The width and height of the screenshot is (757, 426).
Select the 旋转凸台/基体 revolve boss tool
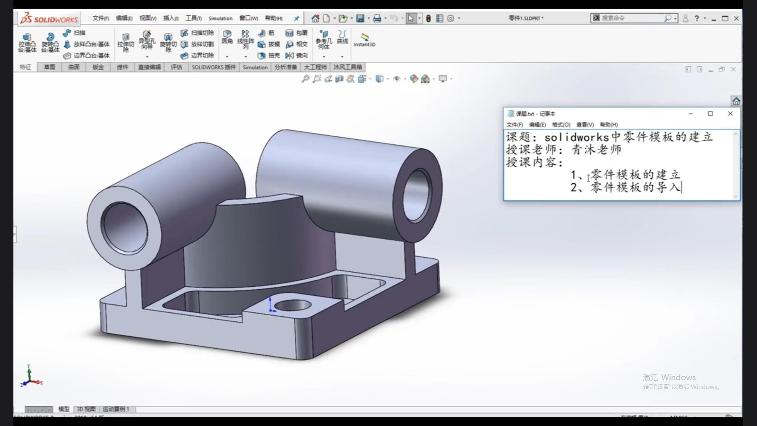(50, 43)
